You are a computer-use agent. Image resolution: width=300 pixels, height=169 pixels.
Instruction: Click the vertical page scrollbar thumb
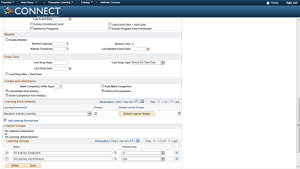click(x=298, y=125)
